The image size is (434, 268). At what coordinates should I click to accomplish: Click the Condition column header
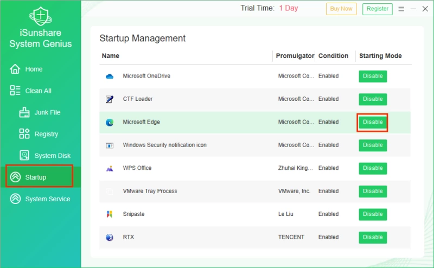click(x=333, y=56)
